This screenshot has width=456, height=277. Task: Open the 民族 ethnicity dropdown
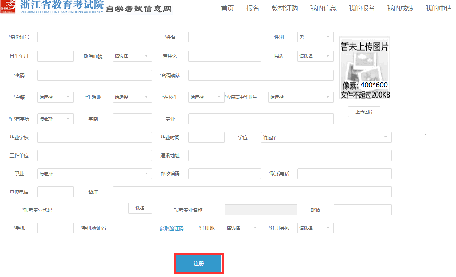click(315, 56)
